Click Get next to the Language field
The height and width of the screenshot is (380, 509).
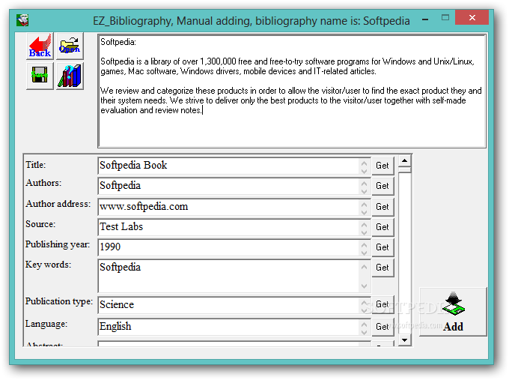382,326
